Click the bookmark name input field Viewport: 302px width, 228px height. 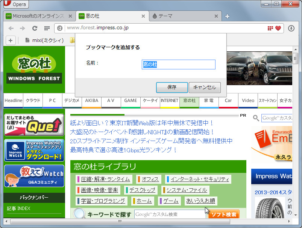[179, 64]
